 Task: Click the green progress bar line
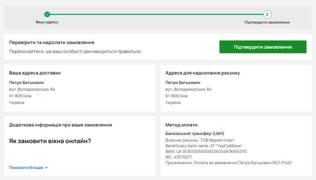[x=156, y=14]
